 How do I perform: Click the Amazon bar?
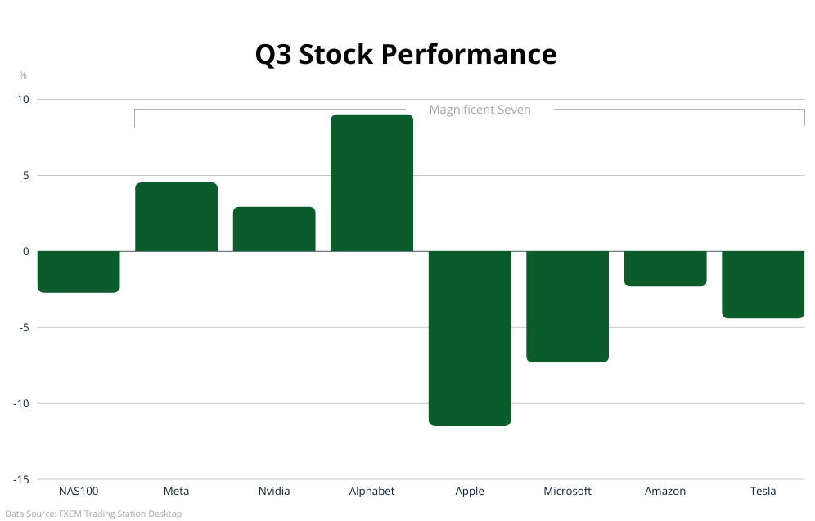pos(665,268)
